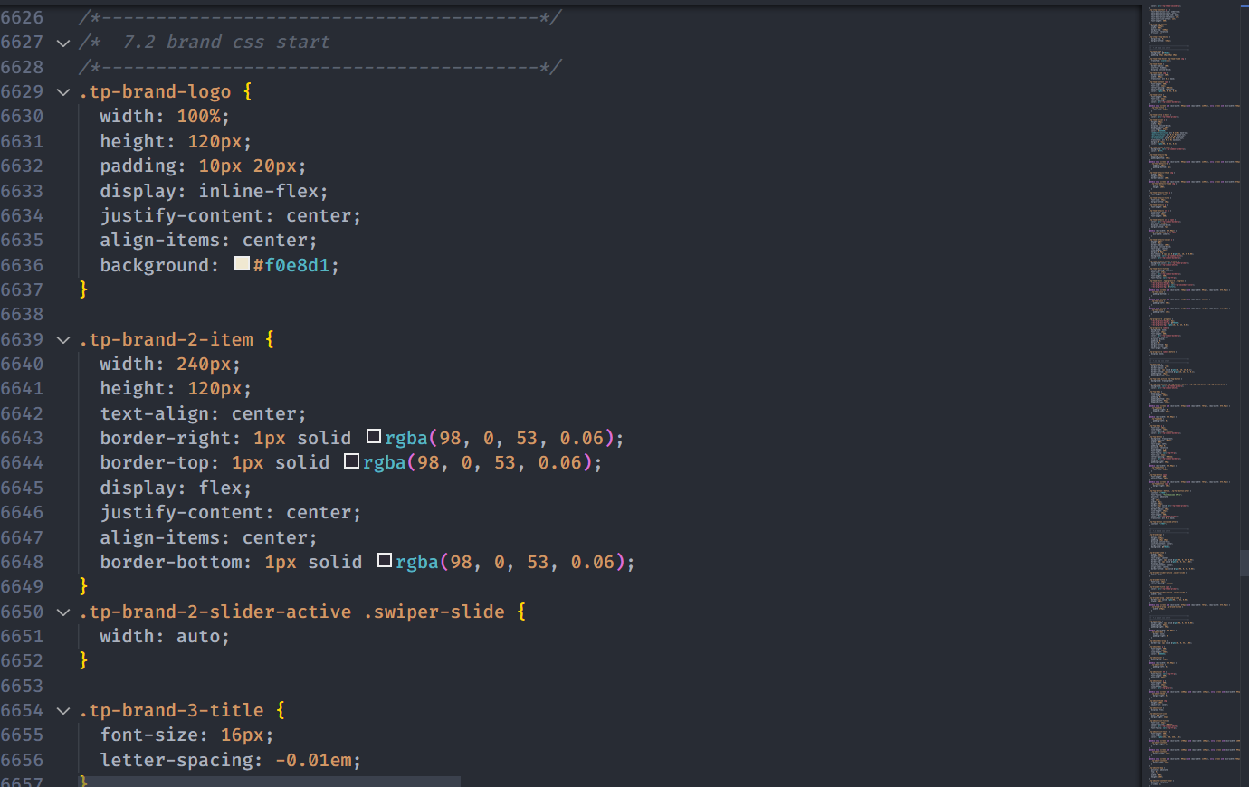Click the vertical scrollbar thumb
Screen dimensions: 1249x787
(1244, 563)
